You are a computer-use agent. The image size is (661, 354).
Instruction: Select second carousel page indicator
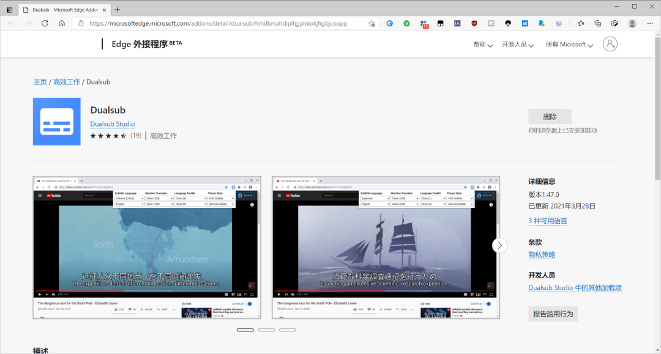(266, 330)
